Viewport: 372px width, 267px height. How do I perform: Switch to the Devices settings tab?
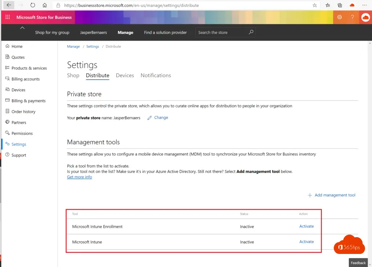[x=125, y=75]
